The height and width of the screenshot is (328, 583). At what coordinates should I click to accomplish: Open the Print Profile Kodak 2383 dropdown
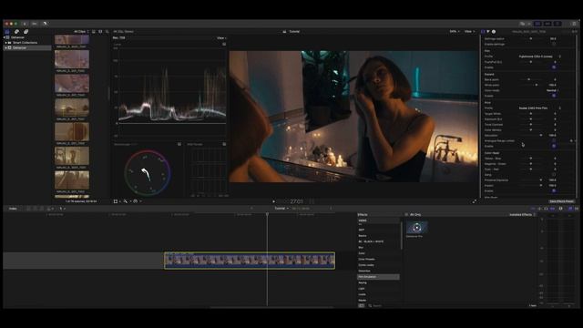(x=540, y=108)
